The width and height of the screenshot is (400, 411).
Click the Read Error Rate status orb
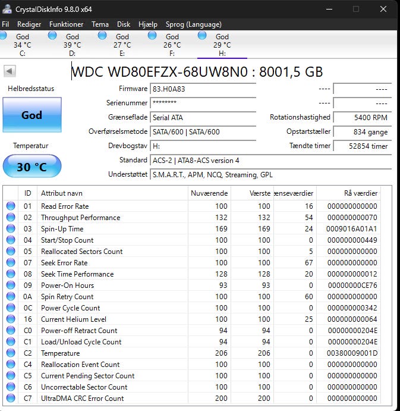(x=10, y=206)
